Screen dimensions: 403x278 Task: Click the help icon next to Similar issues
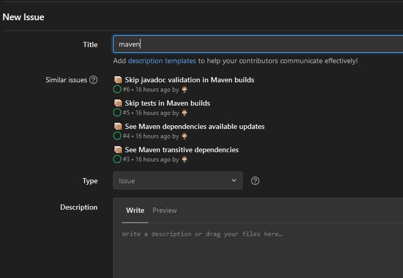click(93, 80)
